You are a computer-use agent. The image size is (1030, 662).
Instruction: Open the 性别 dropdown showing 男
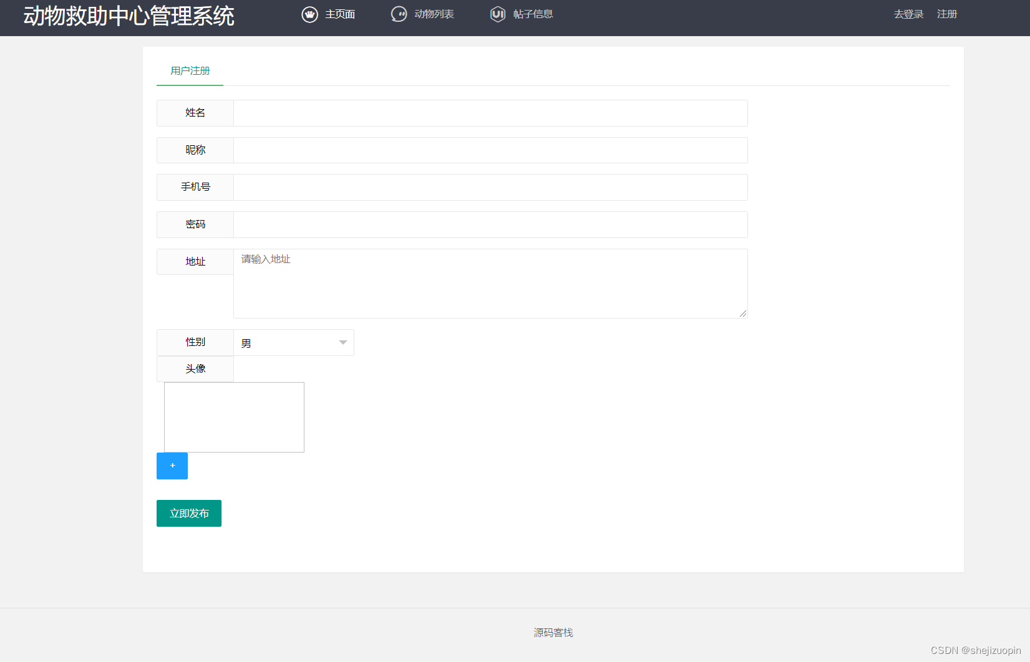tap(294, 343)
